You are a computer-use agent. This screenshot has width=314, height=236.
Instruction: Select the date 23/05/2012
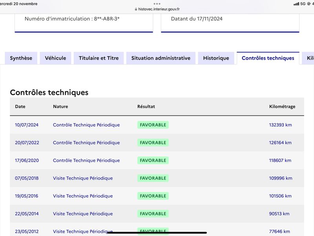tap(27, 231)
